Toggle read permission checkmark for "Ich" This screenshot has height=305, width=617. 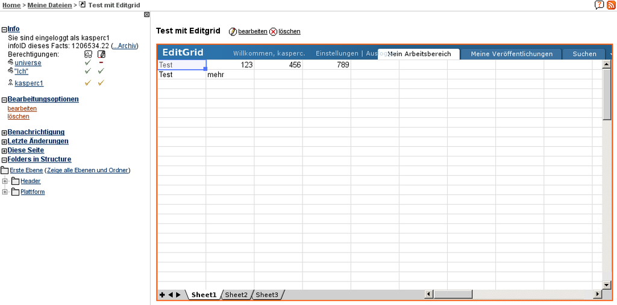coord(88,71)
